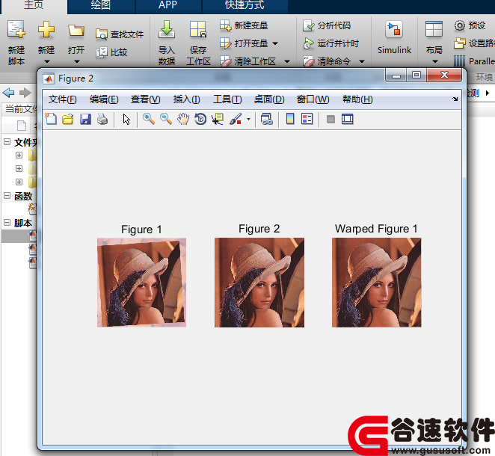Open 打开 folder dropdown in ribbon

[76, 43]
